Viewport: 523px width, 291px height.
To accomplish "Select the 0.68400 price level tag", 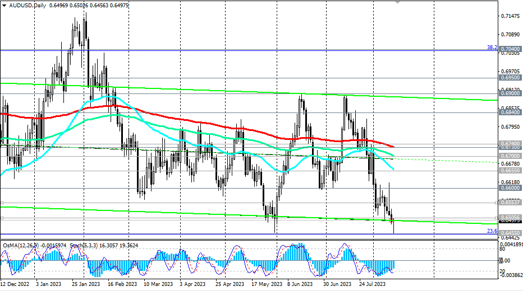I will pyautogui.click(x=510, y=112).
